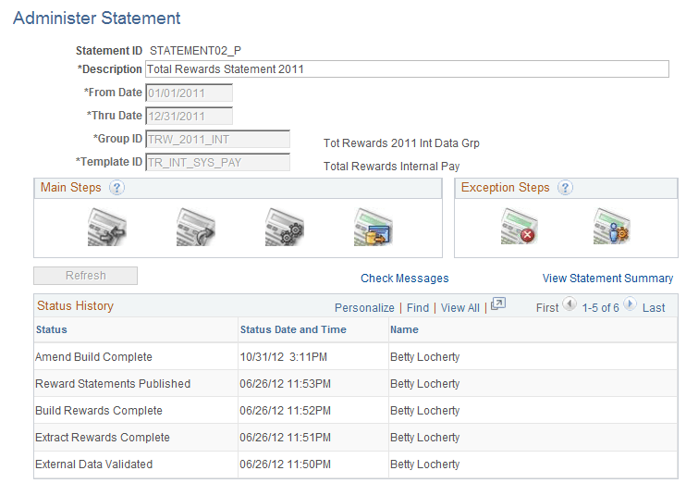Click the Administer Statement page title
The image size is (686, 483).
[97, 19]
